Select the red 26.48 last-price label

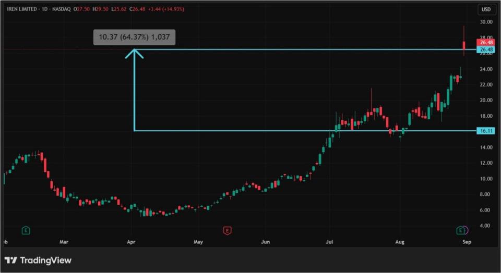coord(485,42)
